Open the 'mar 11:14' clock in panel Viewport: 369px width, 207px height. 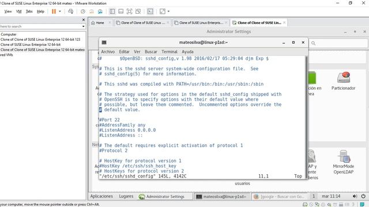pos(331,196)
